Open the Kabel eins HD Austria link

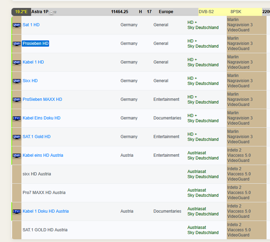[43, 155]
